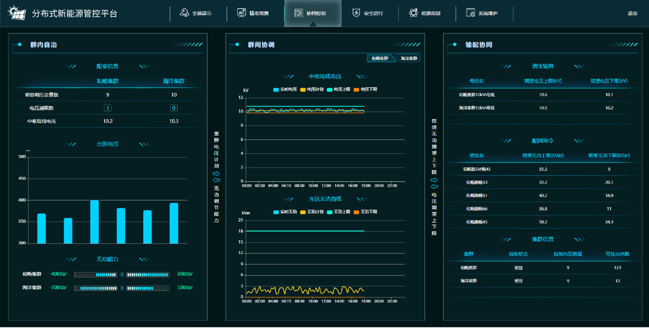Open the 系统维护 settings window icon

tap(471, 13)
